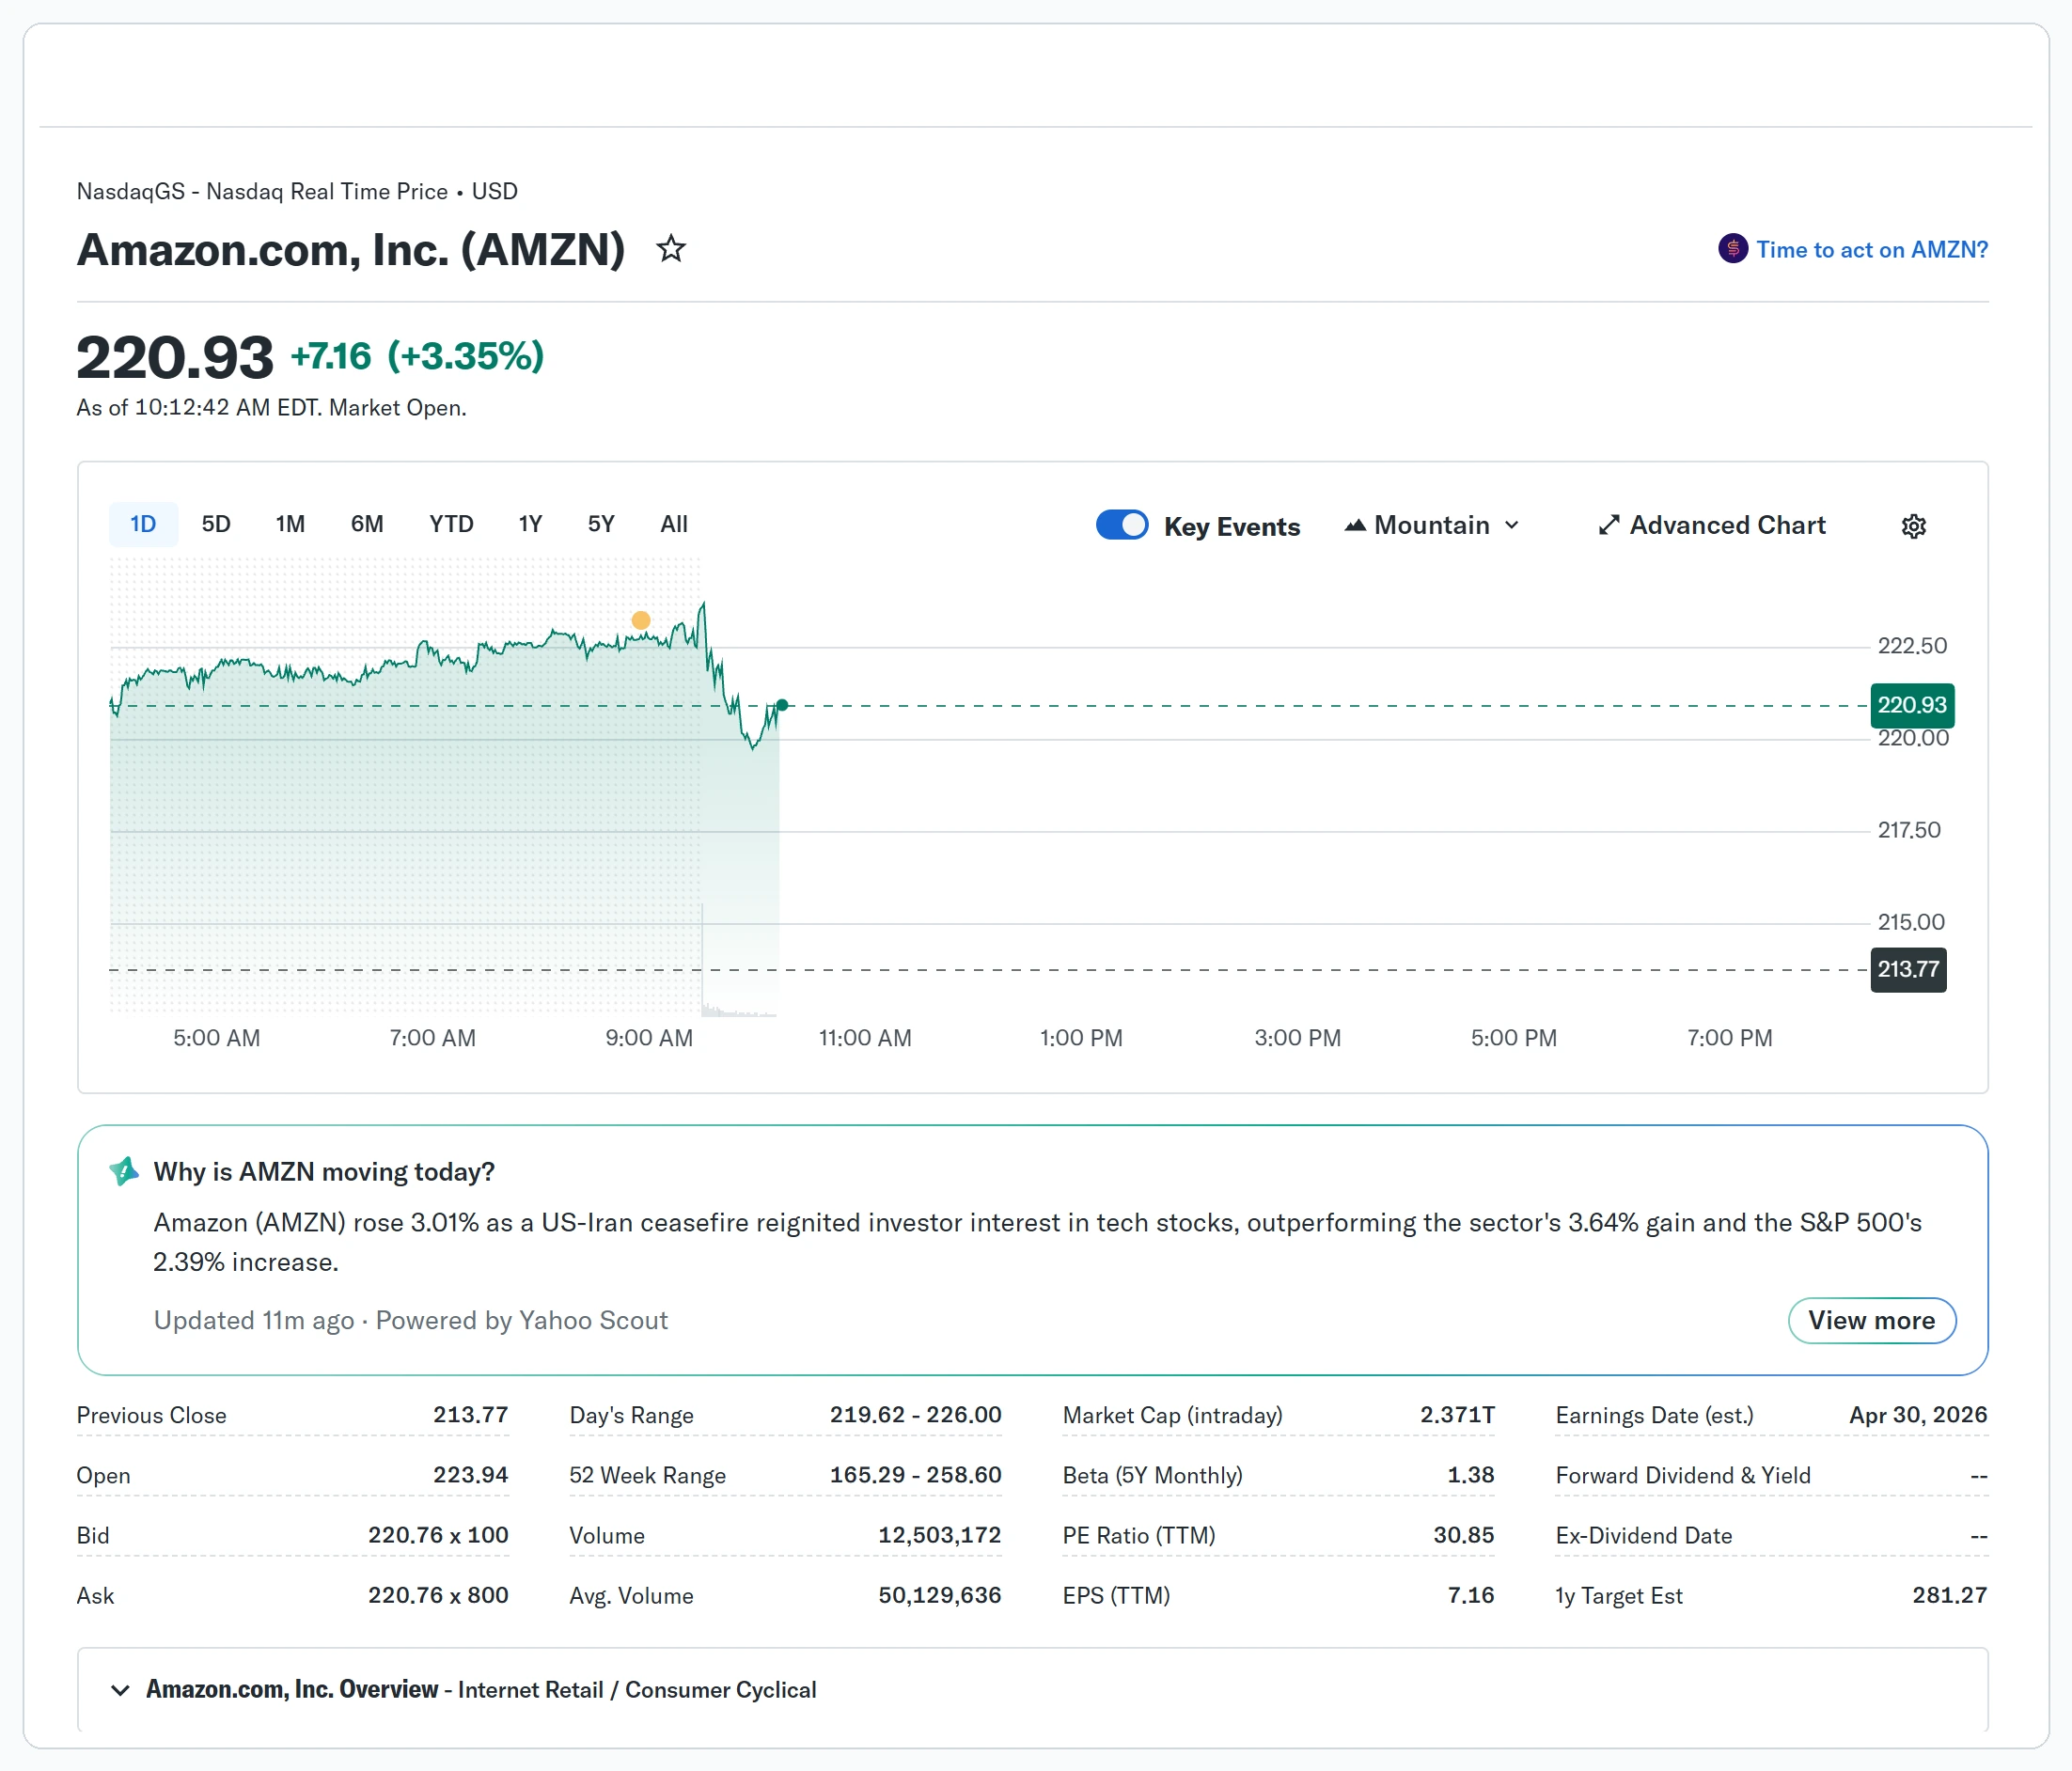Image resolution: width=2072 pixels, height=1771 pixels.
Task: Switch to the 5D chart range
Action: pos(215,523)
